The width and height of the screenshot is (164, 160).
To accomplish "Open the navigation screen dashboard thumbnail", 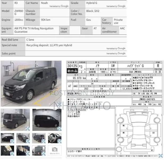I will [39, 151].
